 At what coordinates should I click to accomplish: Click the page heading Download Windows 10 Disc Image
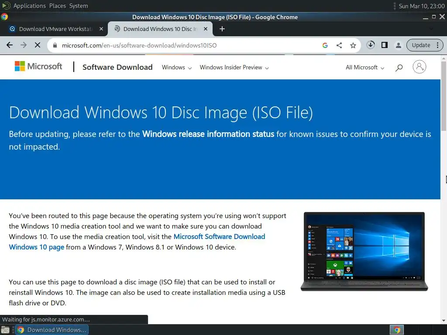point(161,112)
